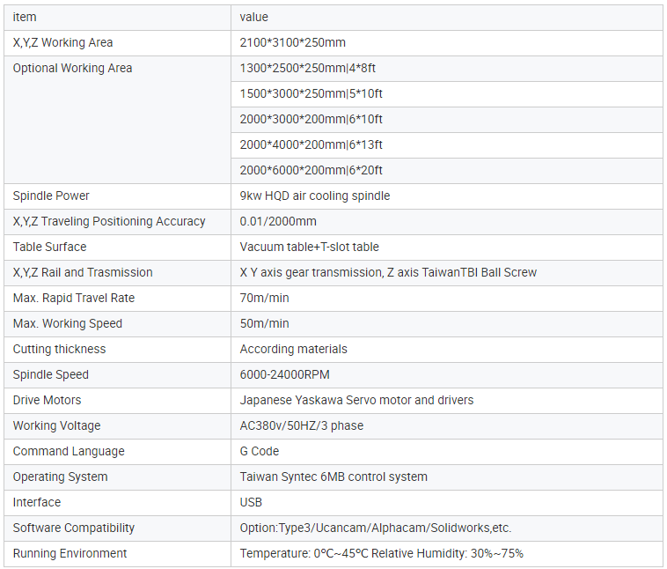Click the 'Japanese Yaskawa Servo motor and drivers' cell

[356, 400]
